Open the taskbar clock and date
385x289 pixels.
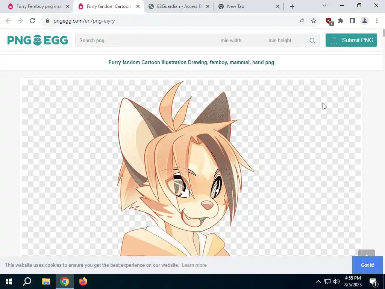point(353,281)
